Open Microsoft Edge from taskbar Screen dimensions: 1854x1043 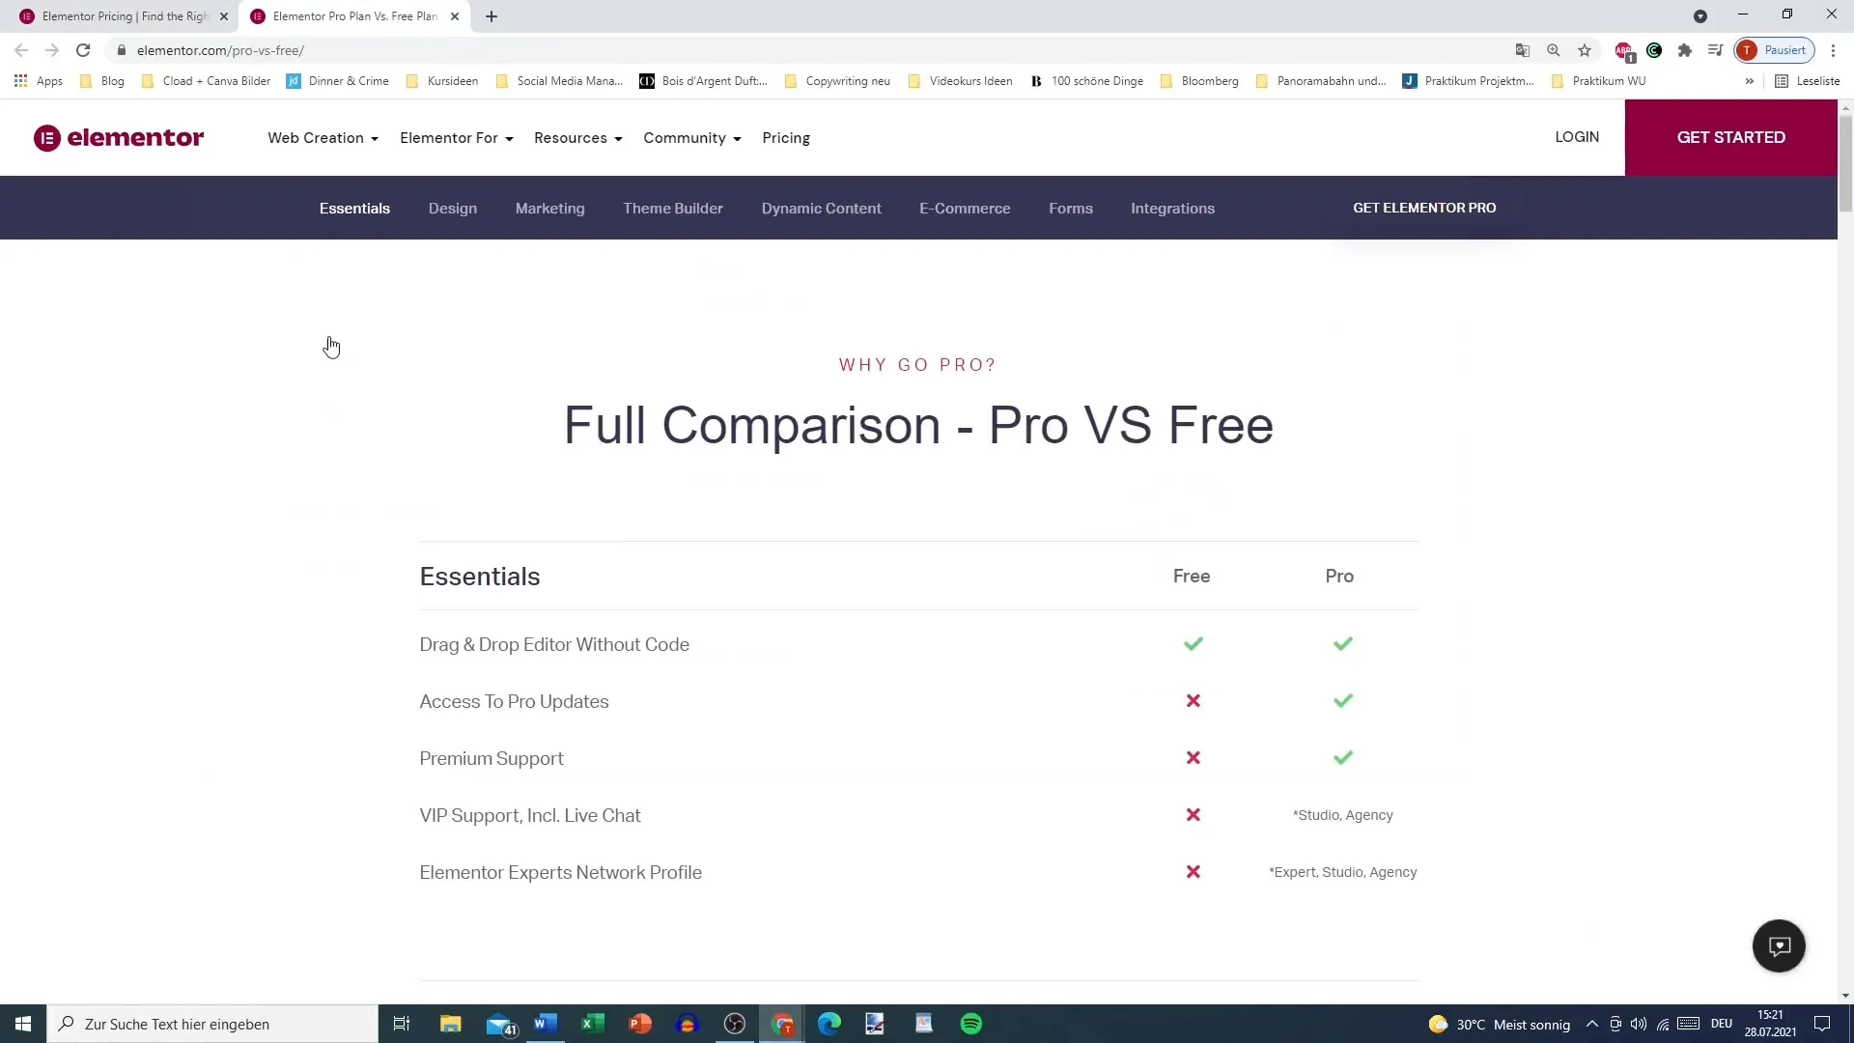(x=829, y=1024)
